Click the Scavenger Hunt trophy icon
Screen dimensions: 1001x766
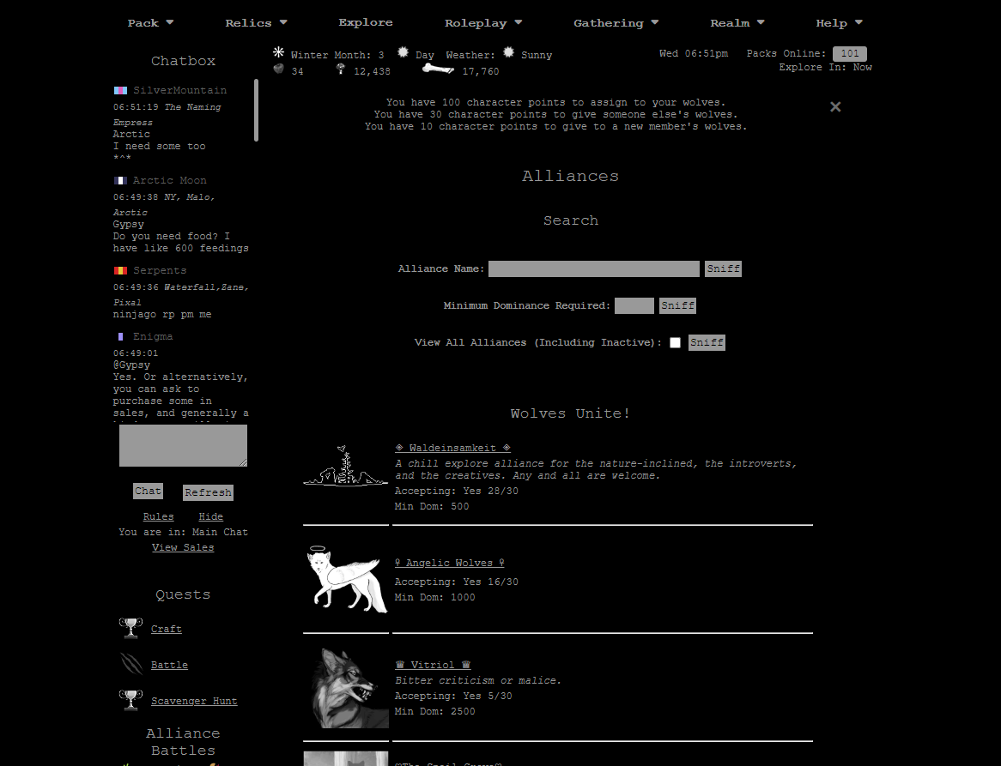[x=130, y=700]
